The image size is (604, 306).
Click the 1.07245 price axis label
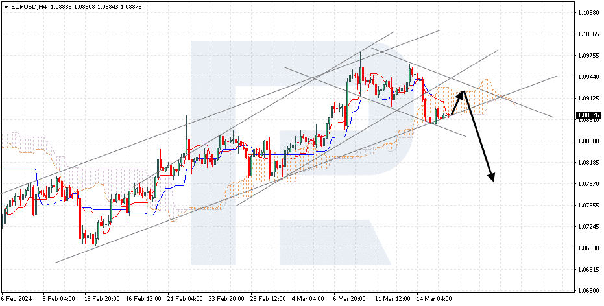pos(588,226)
